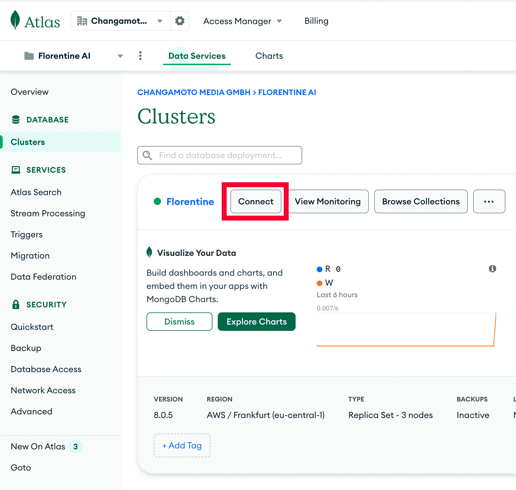Open Stream Processing in the sidebar
Image resolution: width=516 pixels, height=490 pixels.
click(48, 213)
